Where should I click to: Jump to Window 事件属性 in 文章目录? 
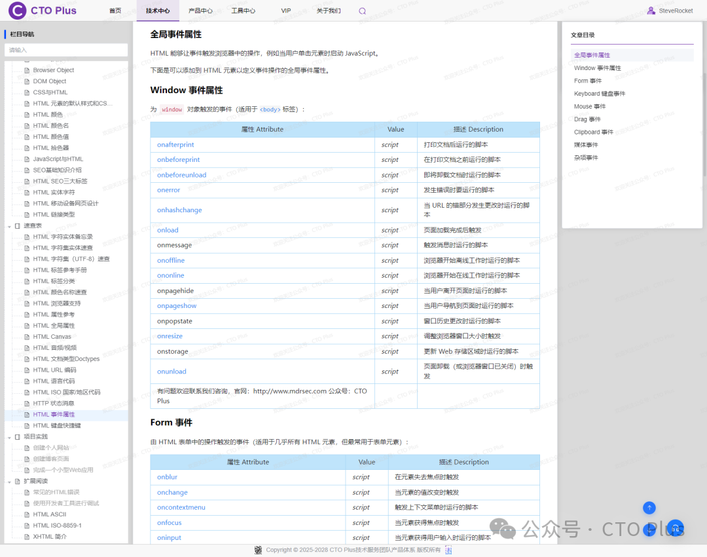[598, 68]
